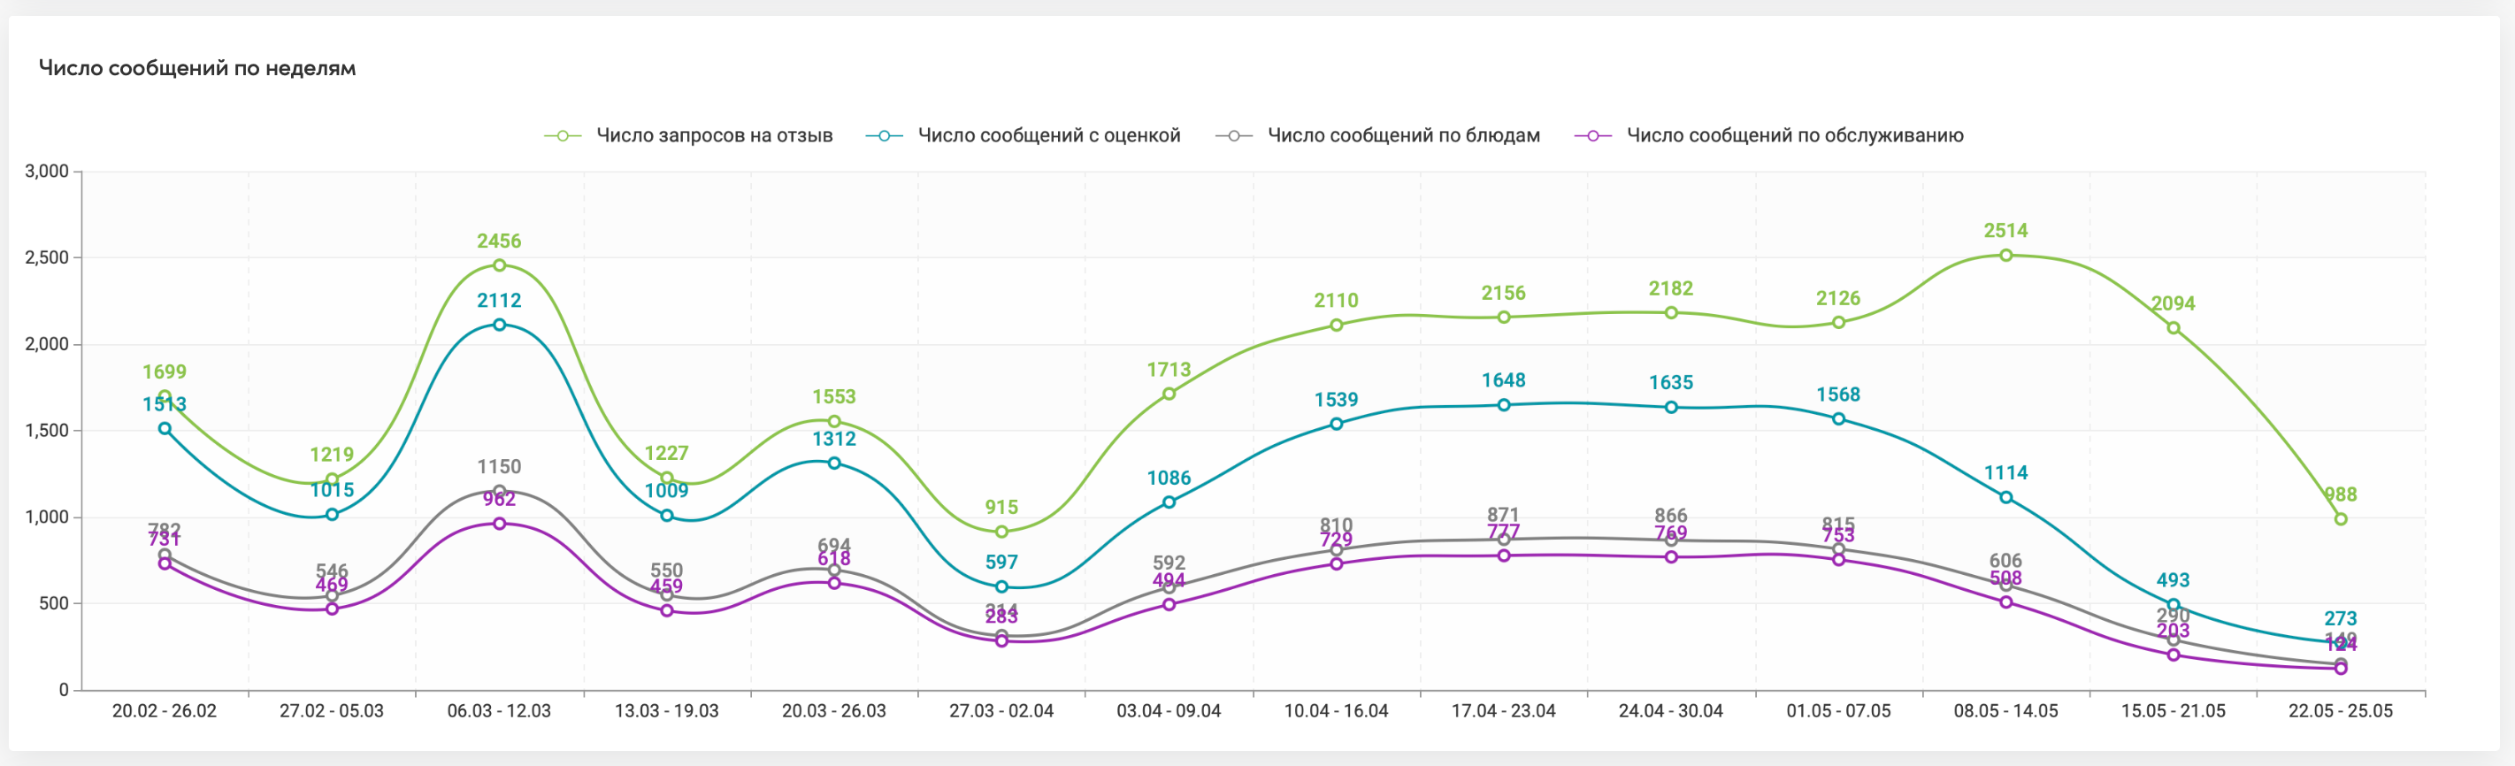The height and width of the screenshot is (766, 2515).
Task: Click the green point marker valued 1699
Action: (x=164, y=396)
